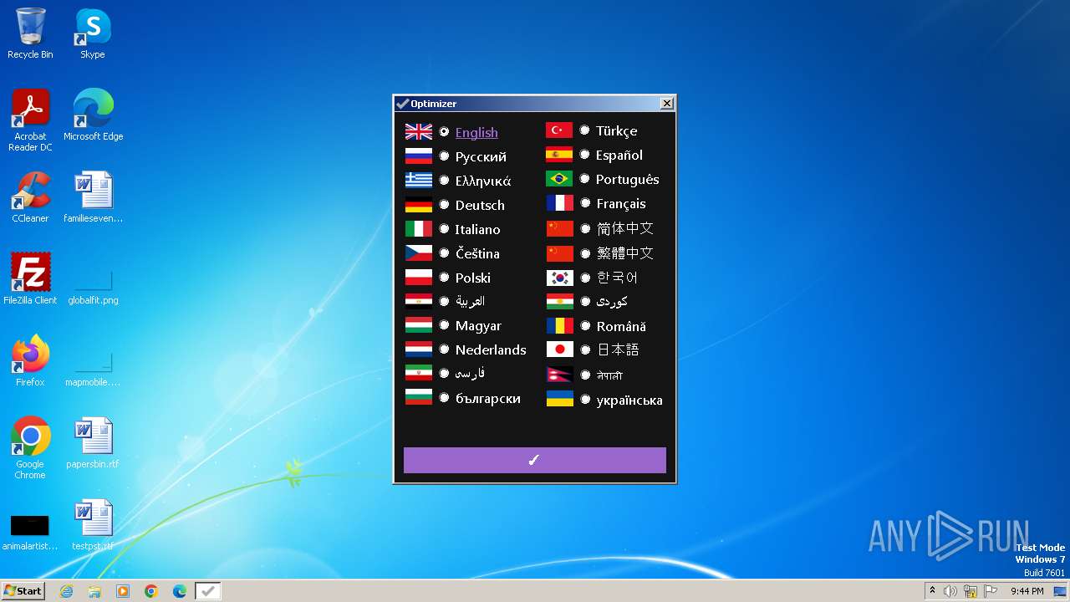The width and height of the screenshot is (1070, 602).
Task: Pick the Italiano radio button
Action: click(444, 229)
